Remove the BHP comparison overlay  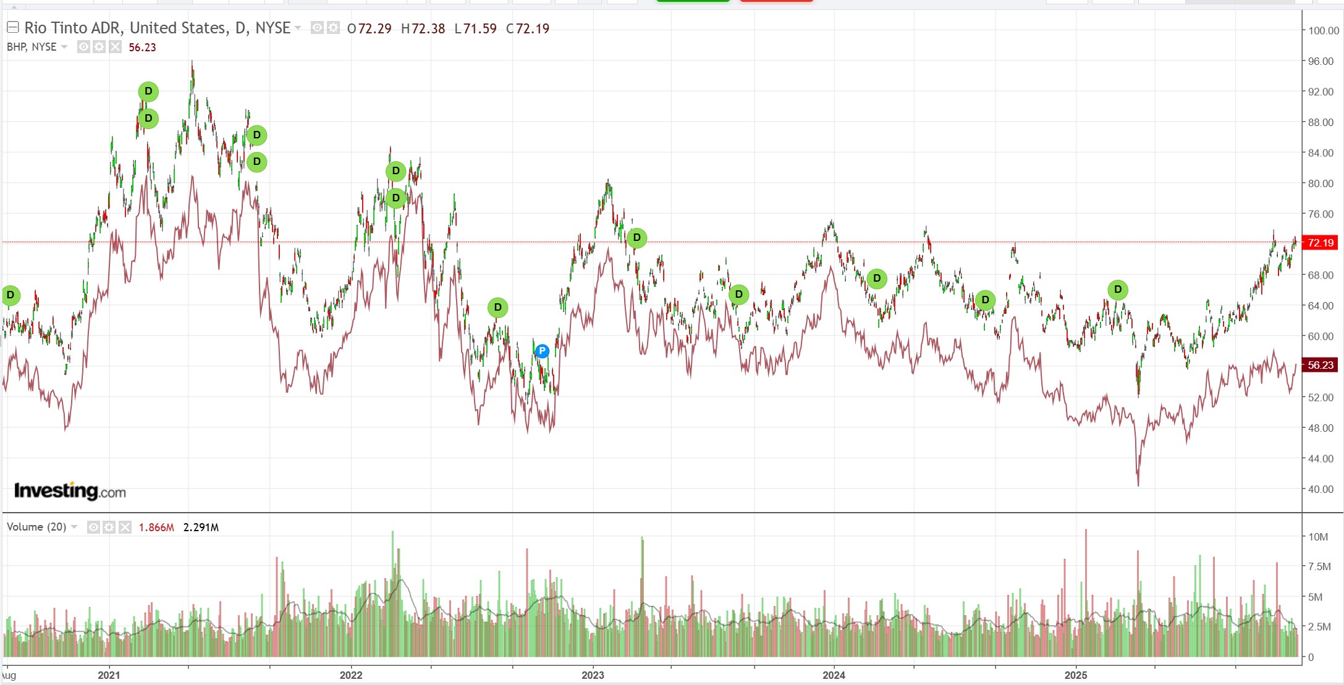(115, 47)
